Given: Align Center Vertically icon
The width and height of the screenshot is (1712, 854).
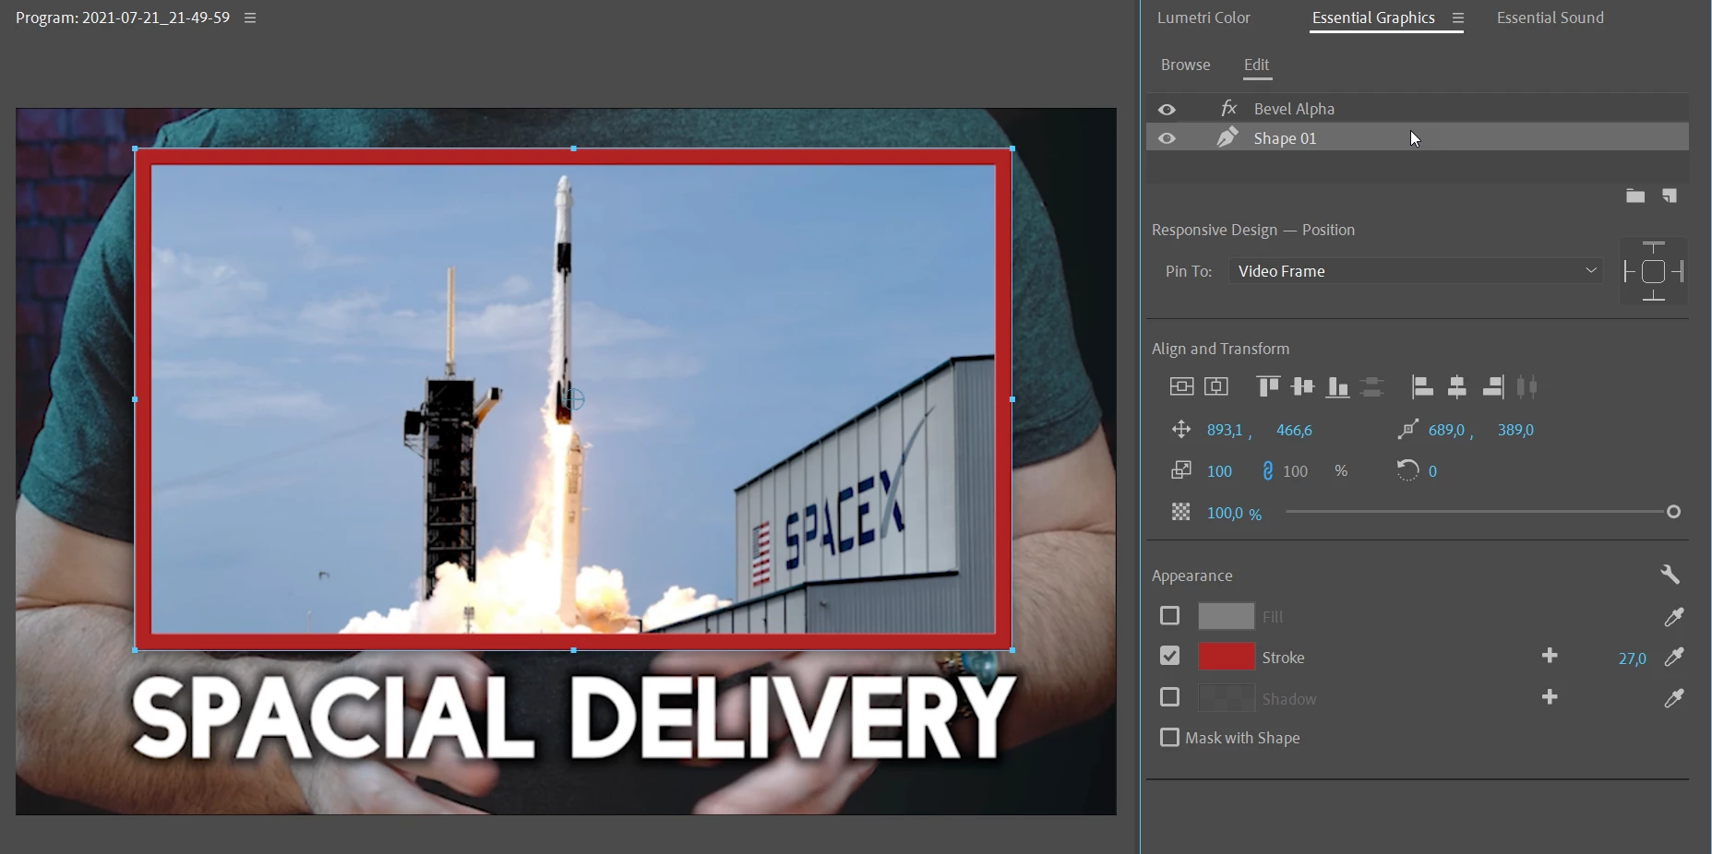Looking at the screenshot, I should point(1303,386).
